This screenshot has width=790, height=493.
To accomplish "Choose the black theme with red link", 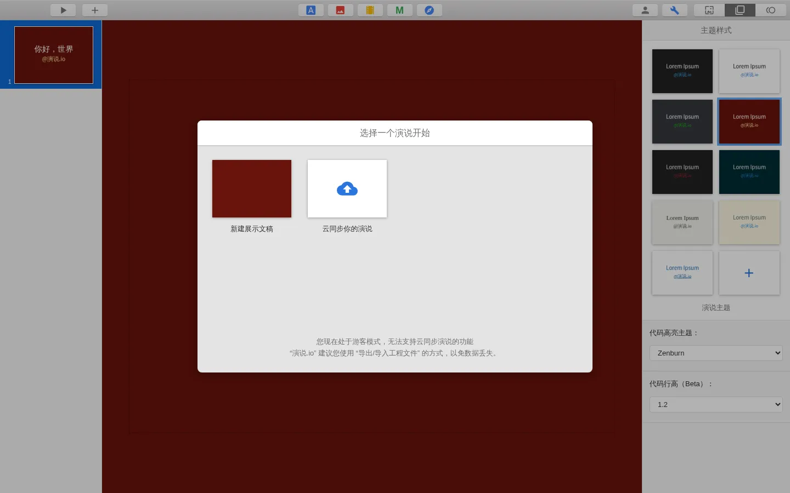I will tap(682, 172).
